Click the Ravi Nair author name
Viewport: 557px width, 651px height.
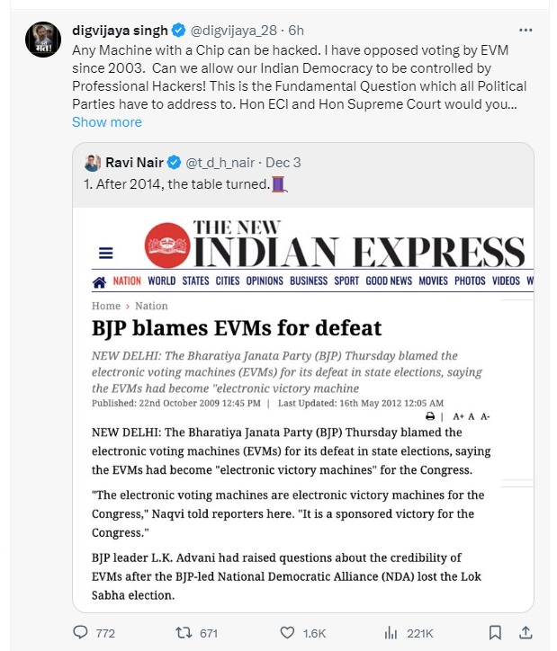click(133, 163)
